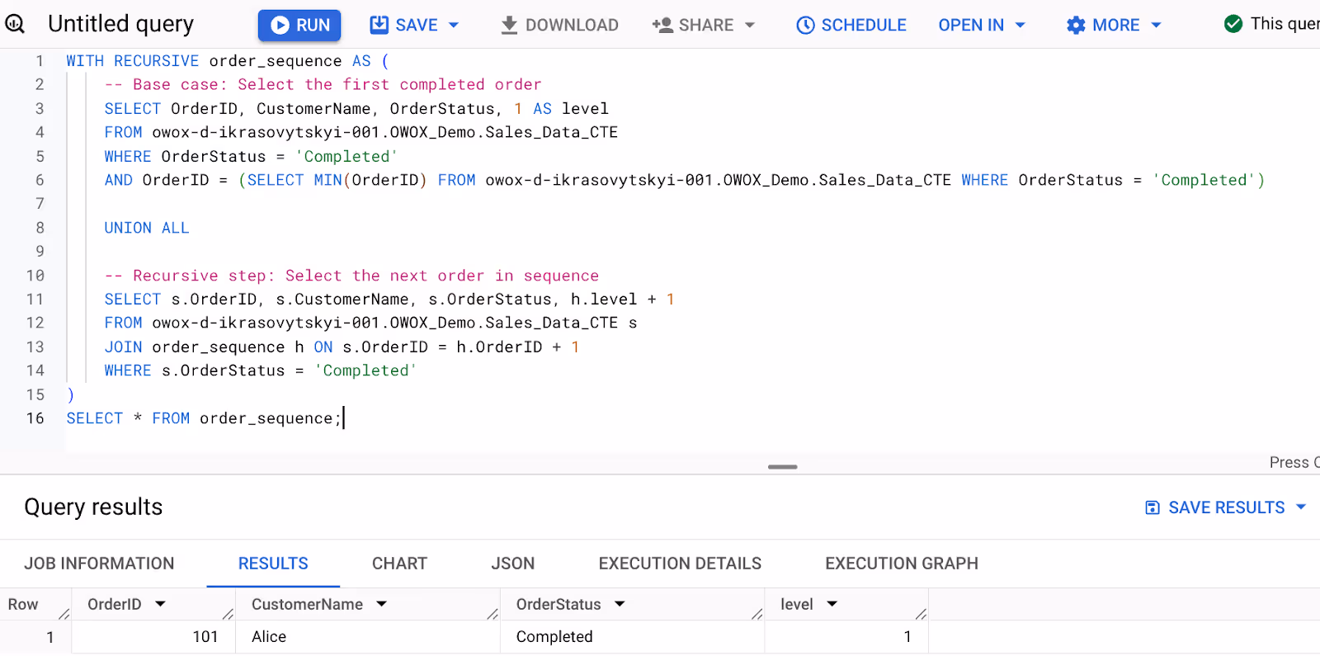This screenshot has width=1320, height=656.
Task: Expand the SHARE dropdown arrow
Action: click(x=750, y=25)
